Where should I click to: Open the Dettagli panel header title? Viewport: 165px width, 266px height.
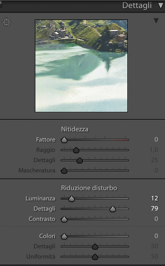click(137, 5)
